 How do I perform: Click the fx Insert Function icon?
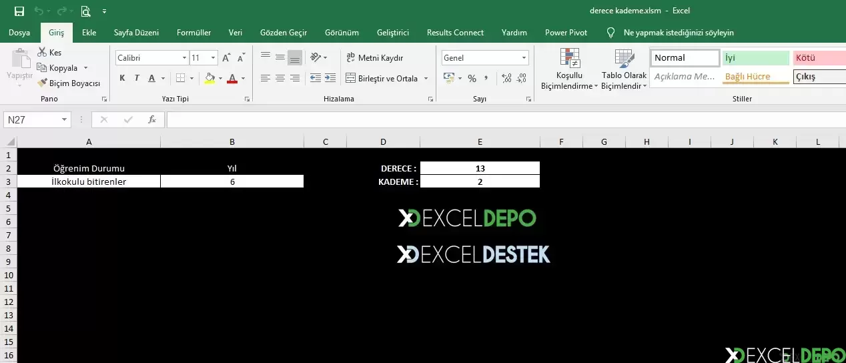(x=152, y=119)
